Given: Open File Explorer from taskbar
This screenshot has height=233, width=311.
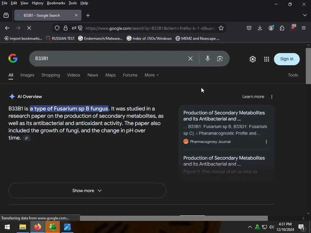Looking at the screenshot, I should click(22, 227).
